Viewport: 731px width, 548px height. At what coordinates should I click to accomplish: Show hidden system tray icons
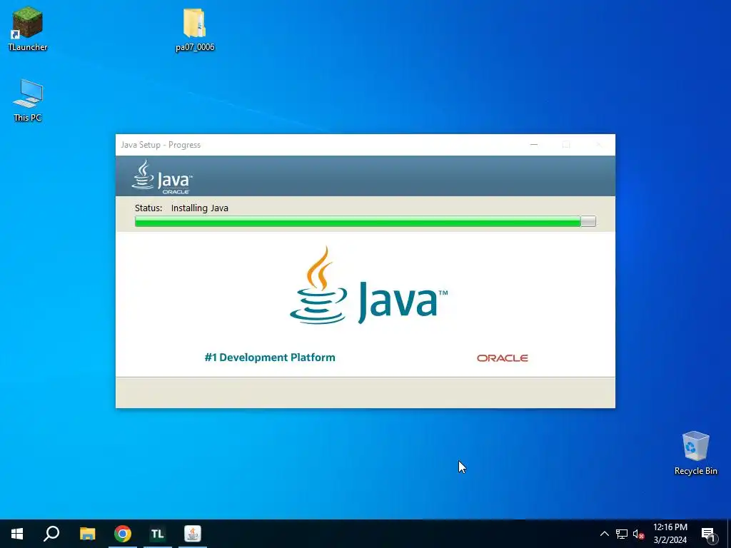pos(604,534)
